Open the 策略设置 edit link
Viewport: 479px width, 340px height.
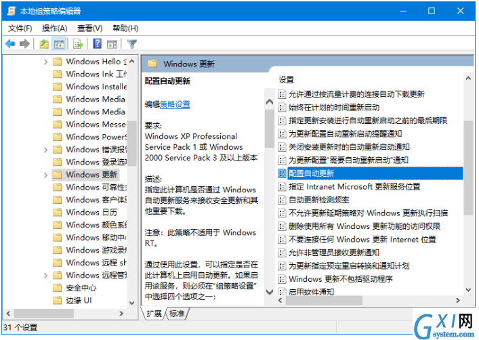175,104
